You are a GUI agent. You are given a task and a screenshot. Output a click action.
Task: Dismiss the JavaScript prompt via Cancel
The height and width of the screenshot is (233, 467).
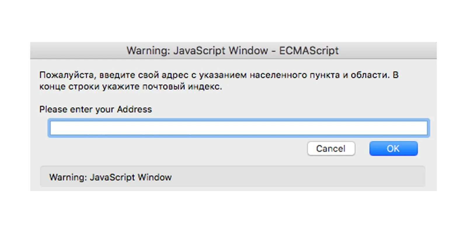click(x=331, y=149)
